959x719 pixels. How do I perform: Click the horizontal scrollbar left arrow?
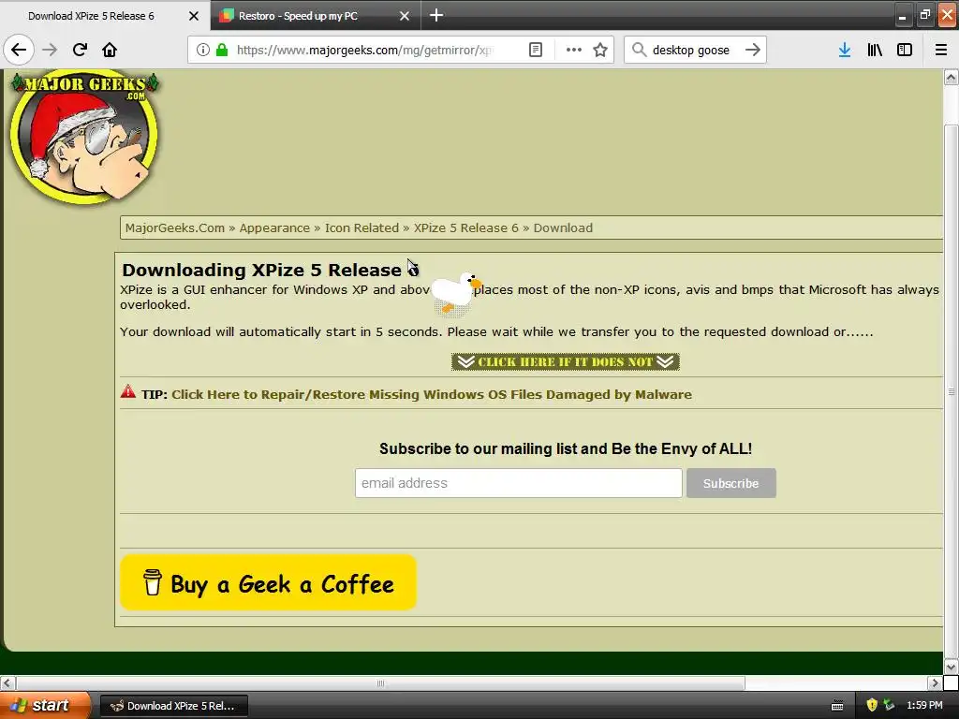click(x=7, y=682)
